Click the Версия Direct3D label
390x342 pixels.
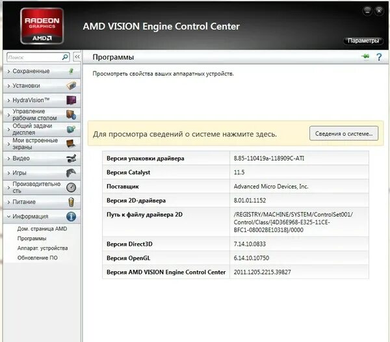tap(129, 244)
